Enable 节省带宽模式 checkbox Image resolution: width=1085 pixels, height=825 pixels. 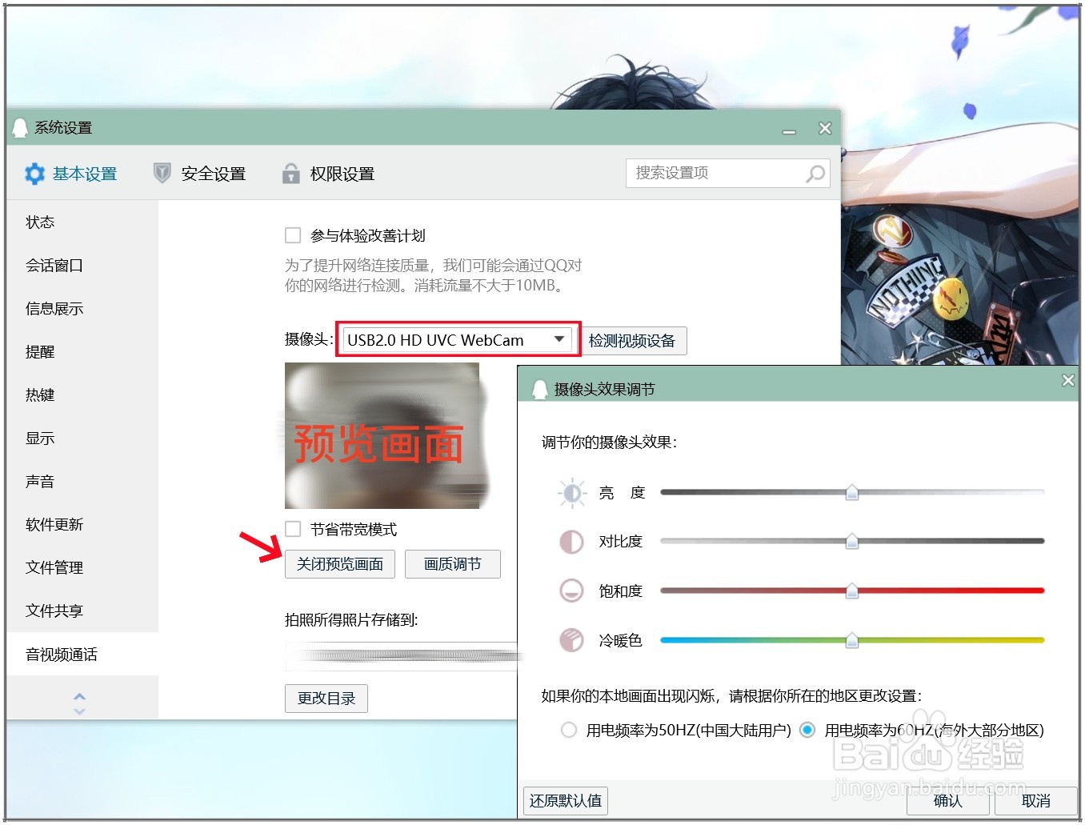pyautogui.click(x=293, y=529)
